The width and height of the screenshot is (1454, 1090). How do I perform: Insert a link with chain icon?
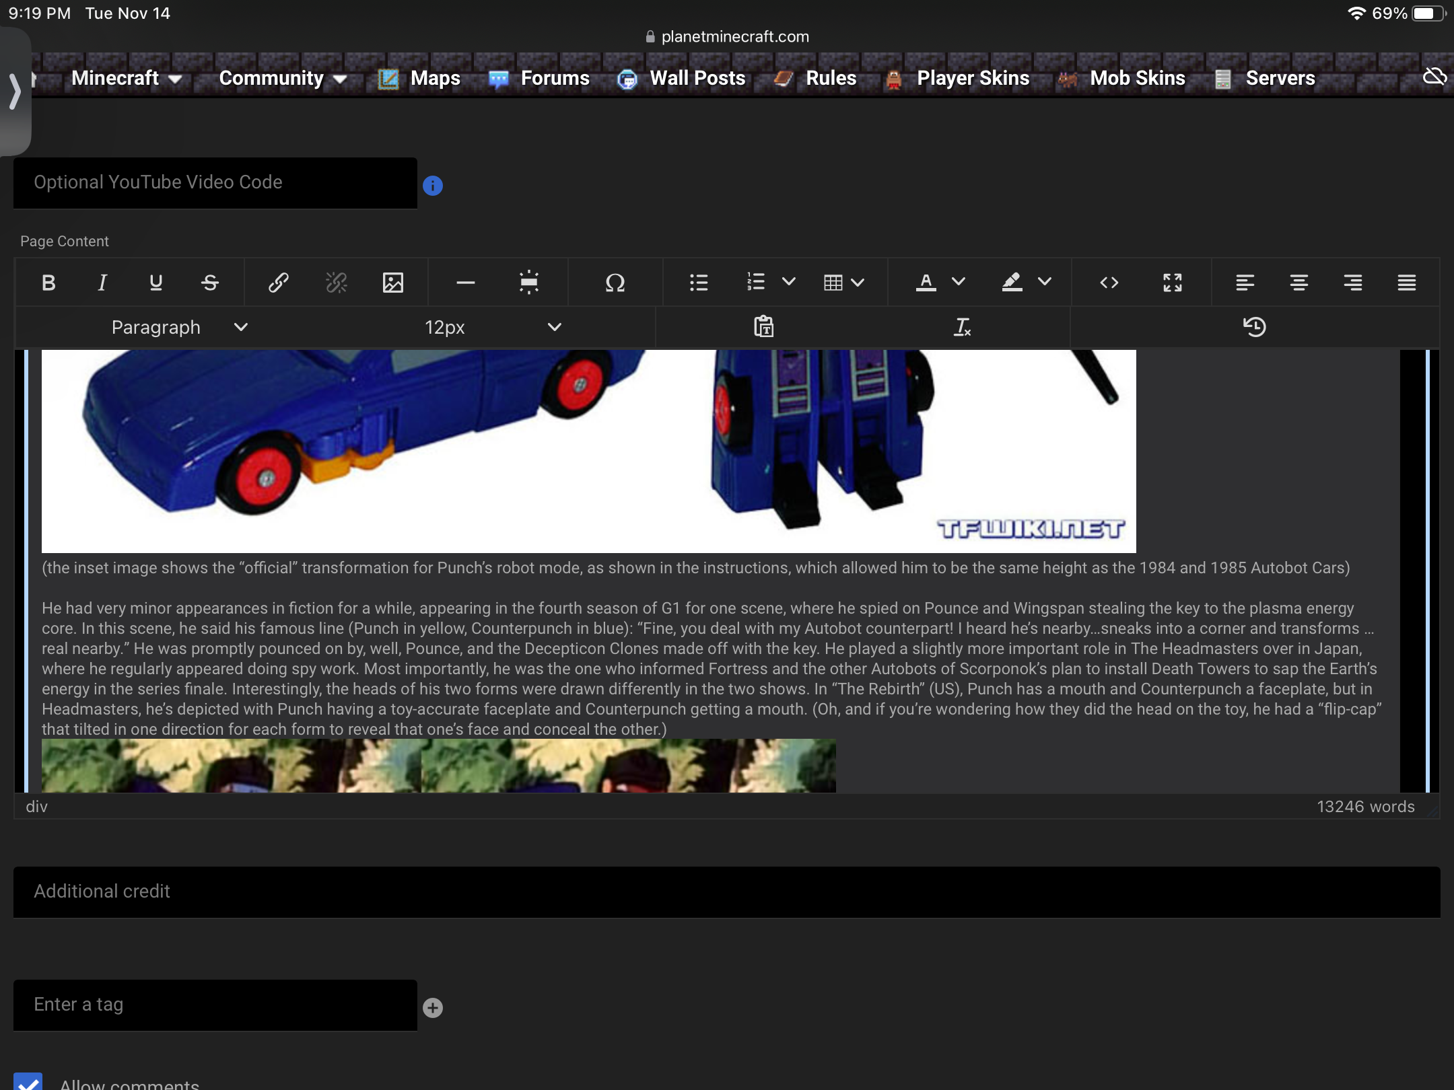[278, 283]
